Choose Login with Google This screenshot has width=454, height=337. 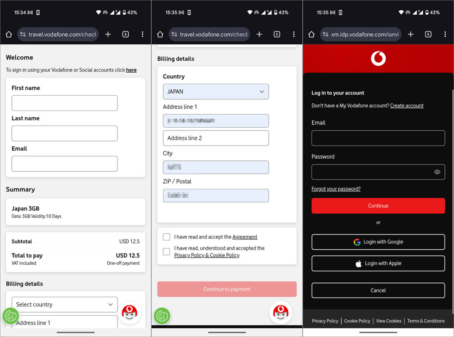click(x=378, y=242)
